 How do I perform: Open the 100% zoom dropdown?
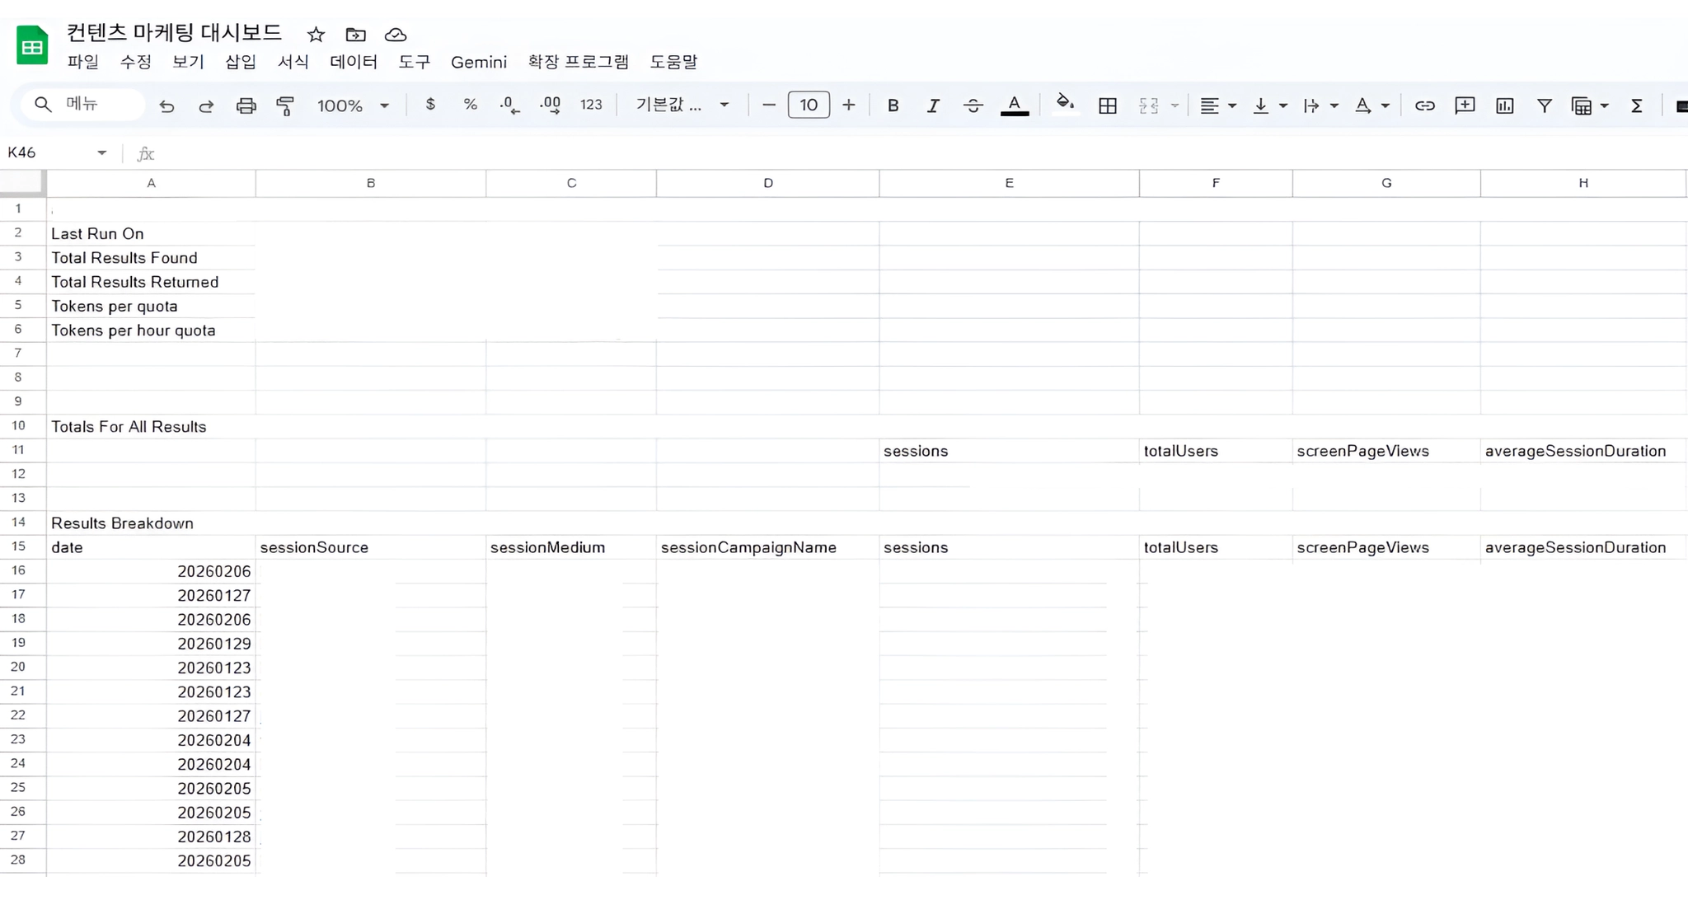coord(353,105)
